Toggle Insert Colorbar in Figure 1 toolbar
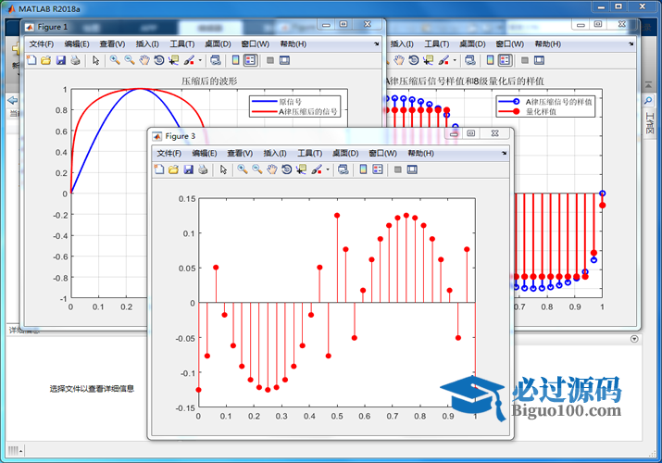Screen dimensions: 662x463 click(x=235, y=60)
